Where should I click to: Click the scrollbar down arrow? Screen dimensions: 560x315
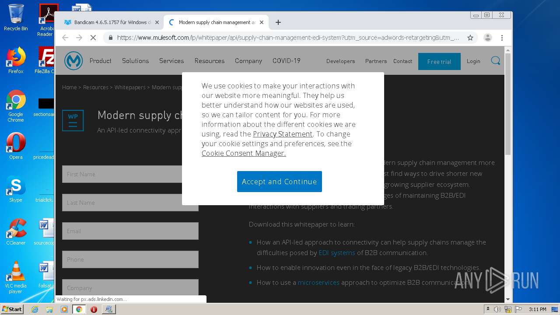coord(508,299)
